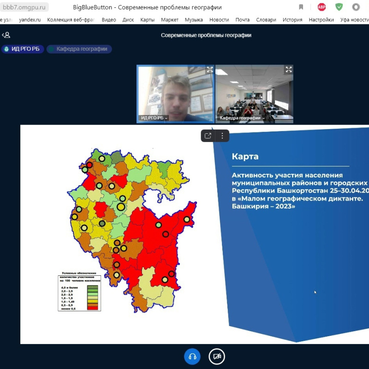Image resolution: width=369 pixels, height=369 pixels.
Task: Click the ИД РГО РБ talking indicator
Action: coord(23,49)
